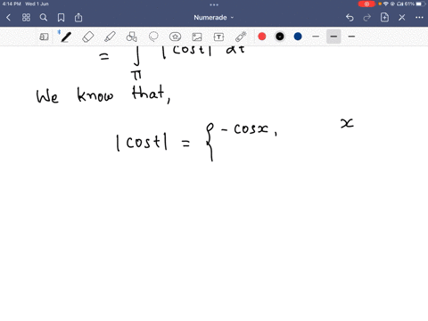This screenshot has width=428, height=321.
Task: Select the Highlighter tool
Action: pyautogui.click(x=110, y=37)
